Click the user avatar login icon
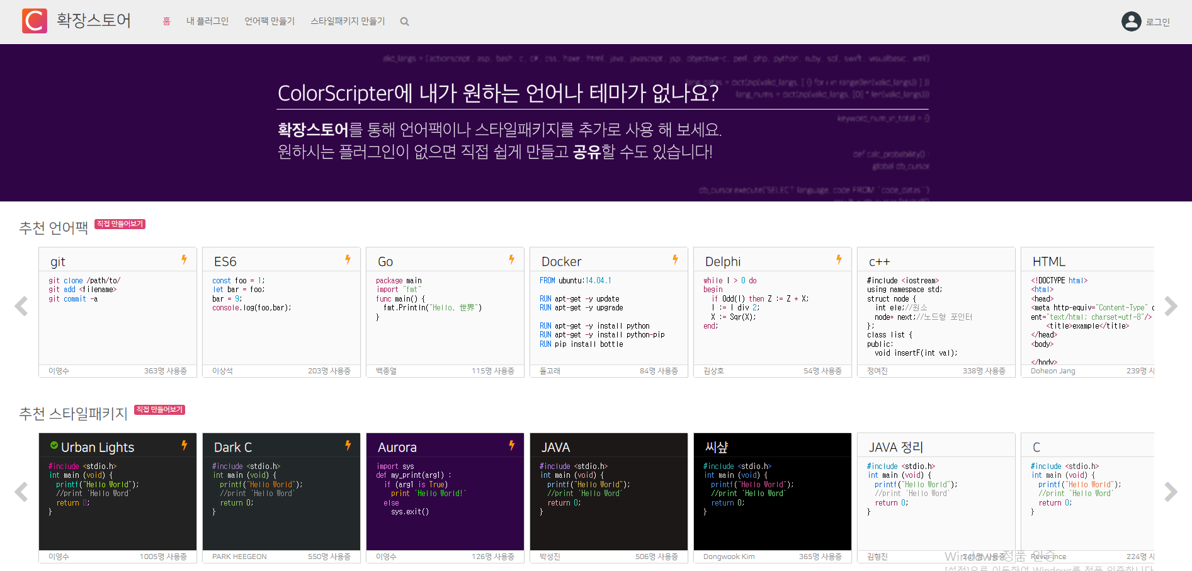Viewport: 1192px width, 571px height. (1131, 21)
